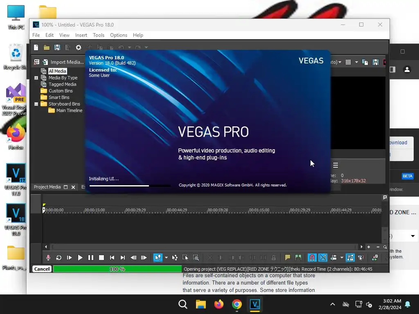
Task: Arm the Record microphone button
Action: click(x=48, y=258)
